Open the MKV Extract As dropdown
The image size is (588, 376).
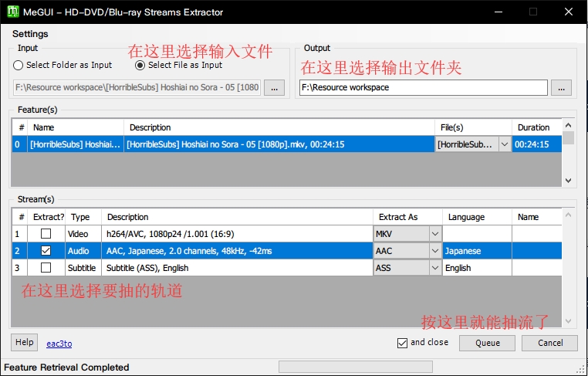click(434, 234)
